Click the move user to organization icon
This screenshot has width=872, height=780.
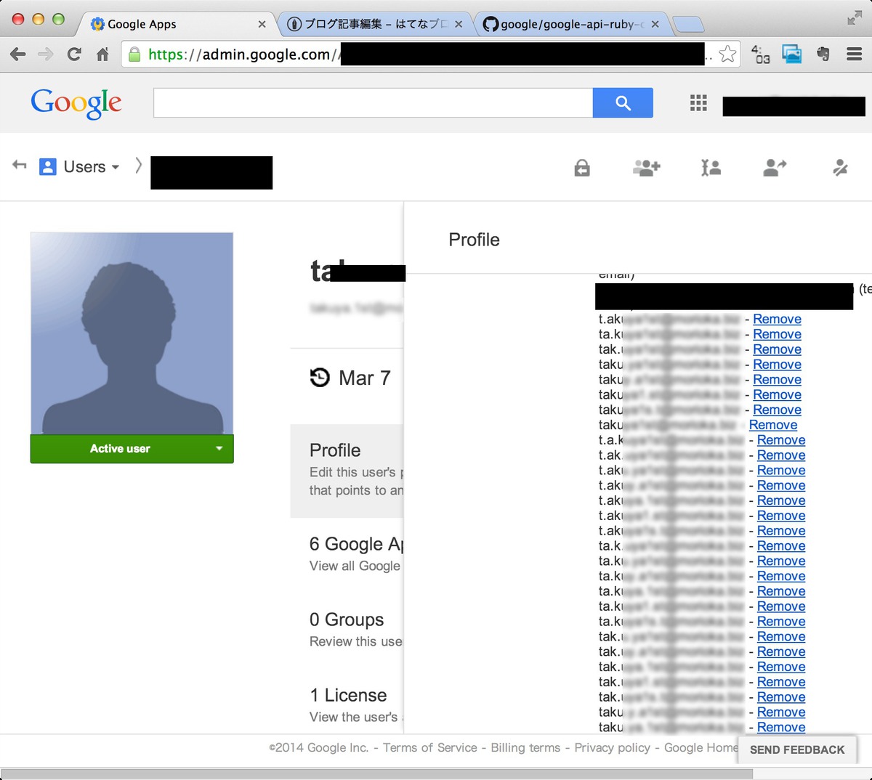[x=775, y=168]
